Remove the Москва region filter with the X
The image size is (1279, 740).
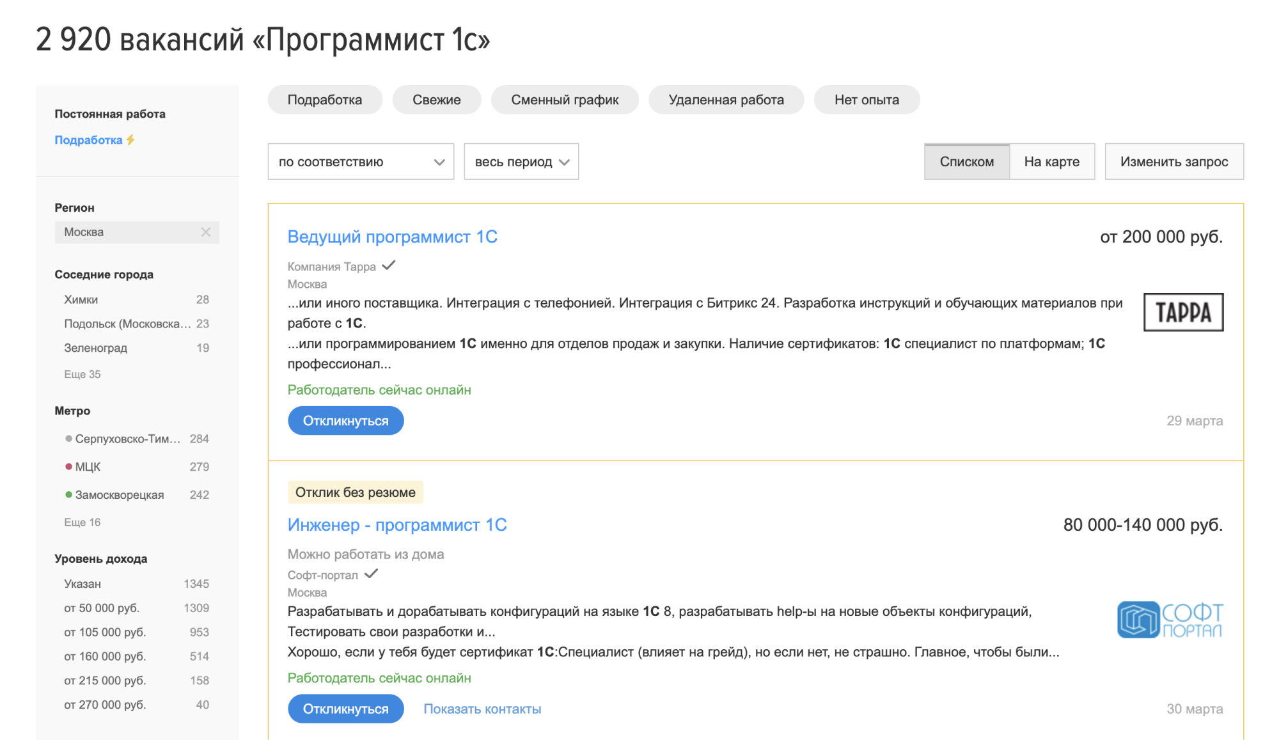tap(205, 232)
